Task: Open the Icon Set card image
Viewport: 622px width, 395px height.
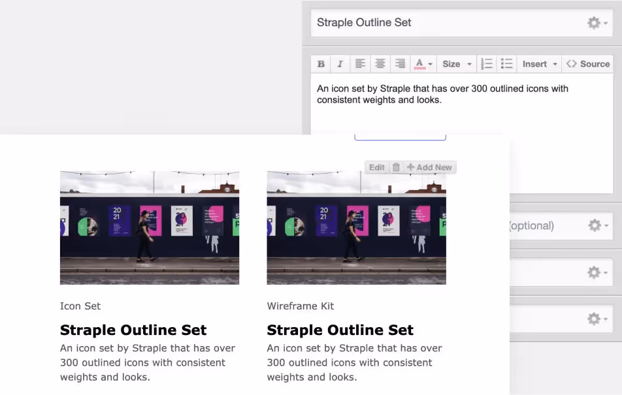Action: [150, 228]
